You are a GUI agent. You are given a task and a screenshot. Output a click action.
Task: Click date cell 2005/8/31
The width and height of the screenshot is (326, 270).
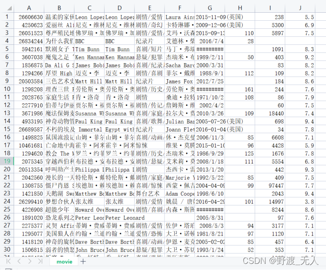pyautogui.click(x=210, y=218)
